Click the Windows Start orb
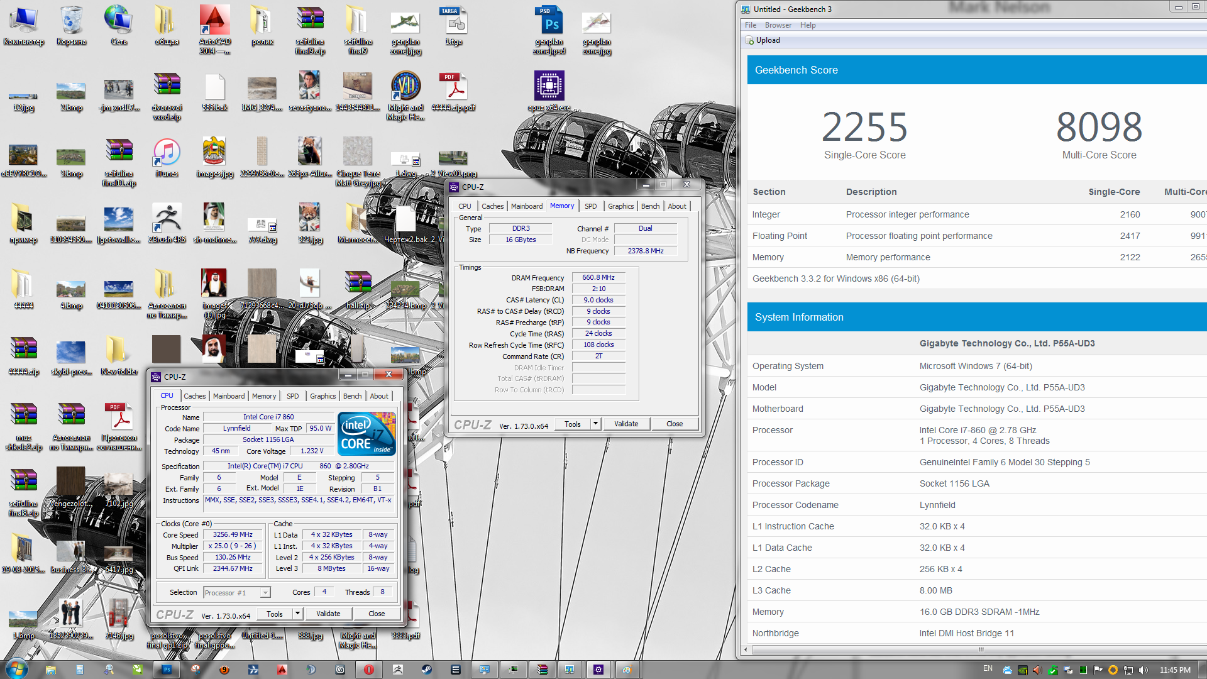1207x679 pixels. [x=17, y=669]
